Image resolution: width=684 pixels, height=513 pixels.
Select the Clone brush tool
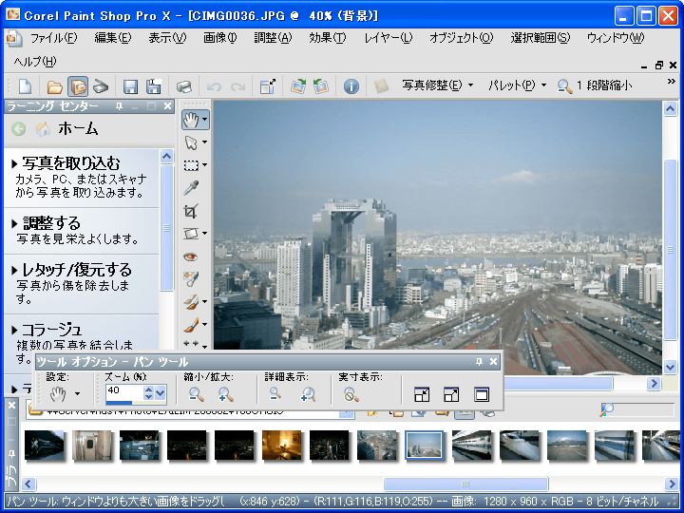(191, 301)
